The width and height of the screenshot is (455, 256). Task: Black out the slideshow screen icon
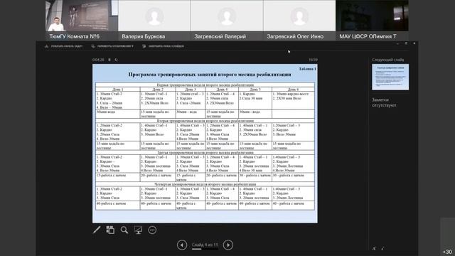(138, 230)
